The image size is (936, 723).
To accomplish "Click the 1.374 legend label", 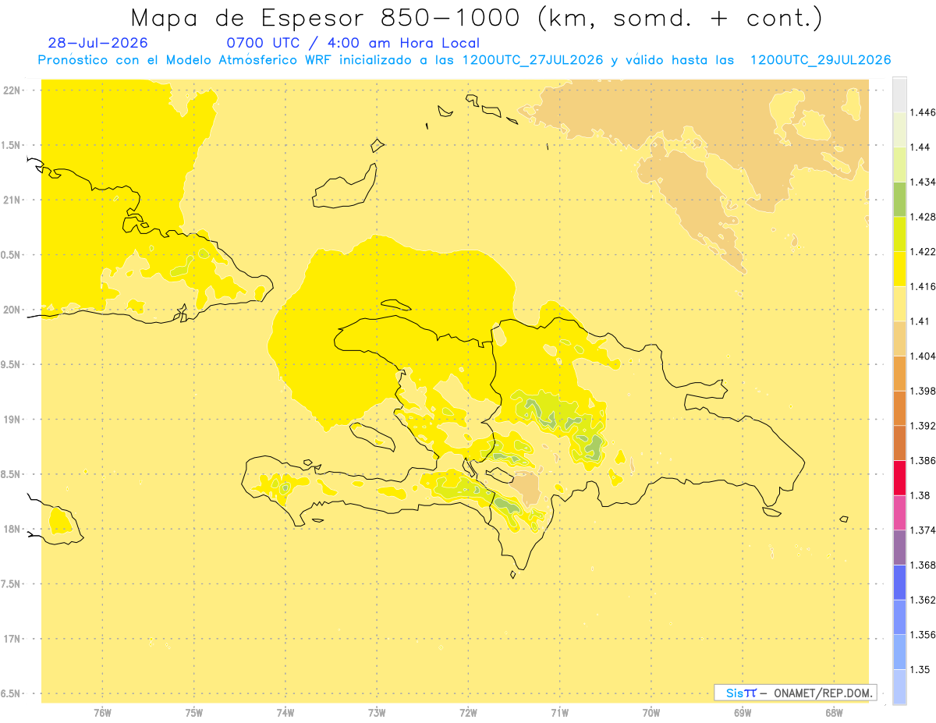I will point(924,530).
